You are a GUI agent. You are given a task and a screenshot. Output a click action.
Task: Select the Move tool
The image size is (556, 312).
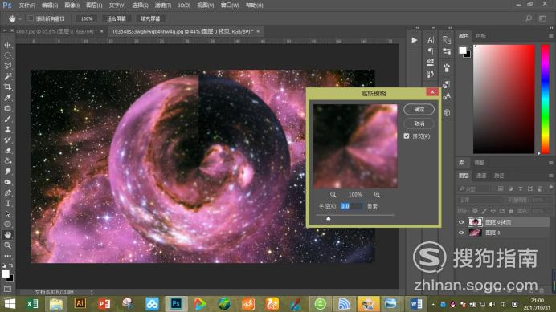7,45
